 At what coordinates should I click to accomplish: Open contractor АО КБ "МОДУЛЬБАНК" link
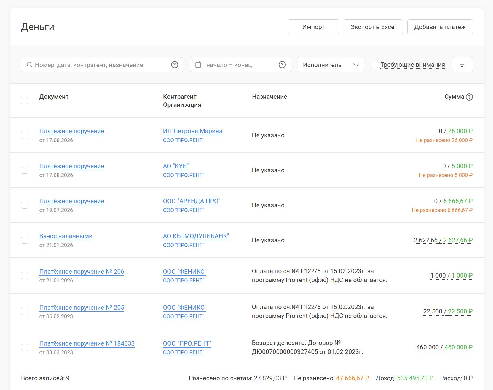(196, 236)
